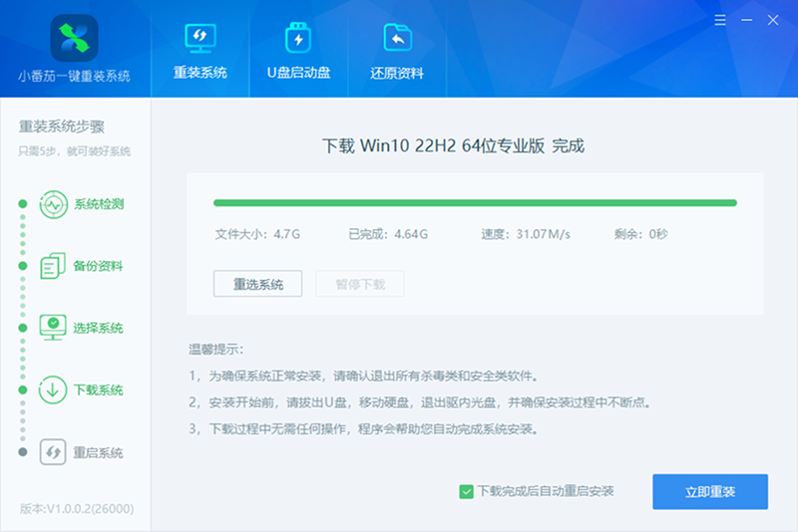This screenshot has height=532, width=798.
Task: Click tip 1 about exiting antivirus software
Action: (364, 376)
